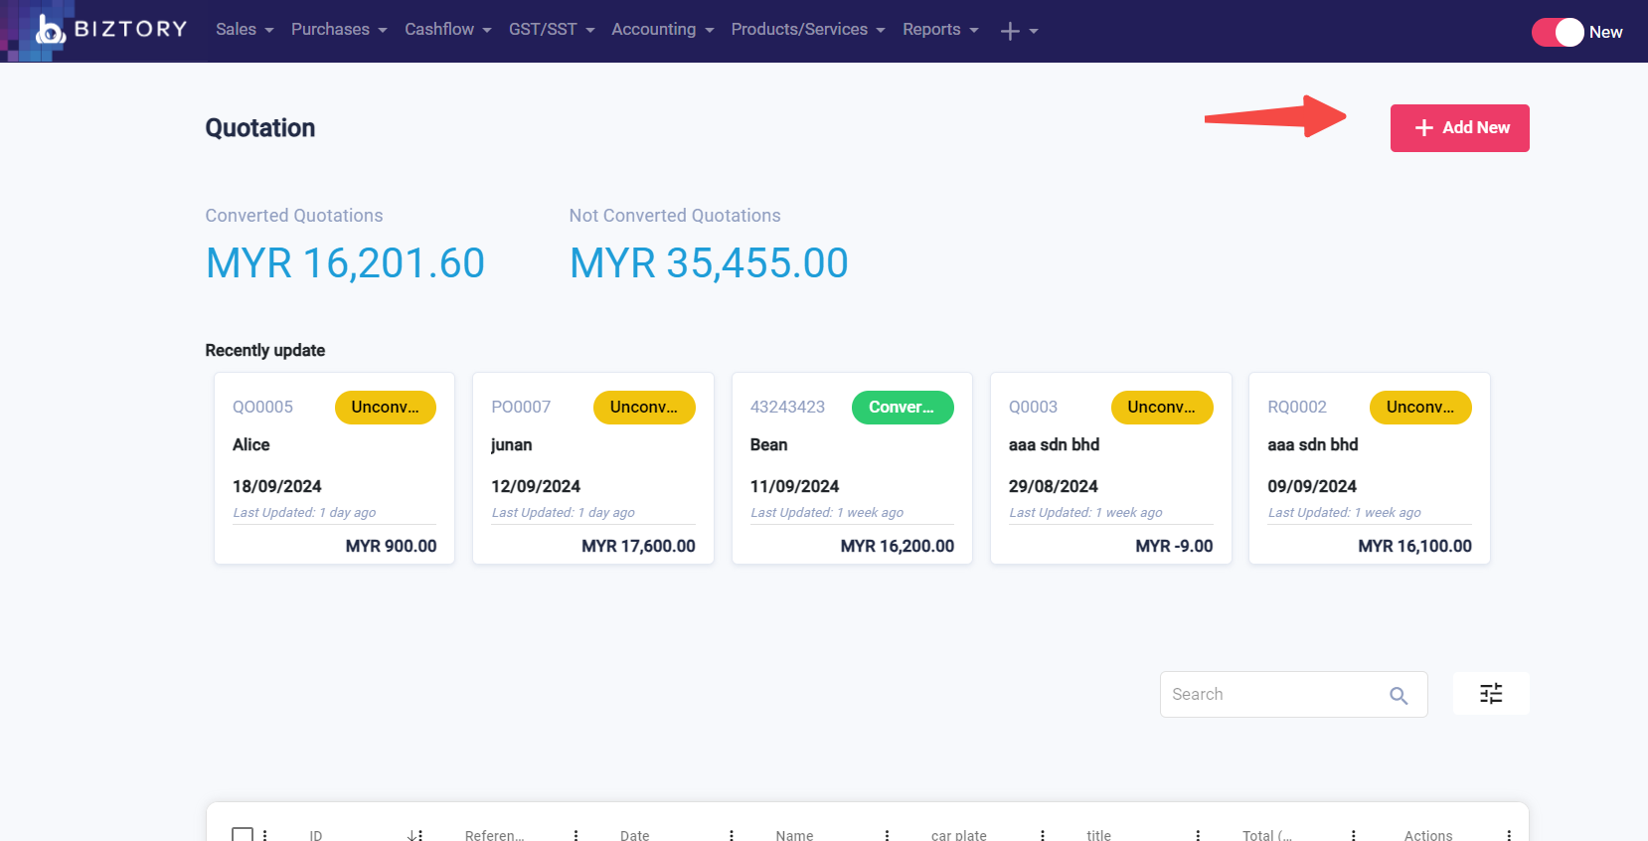Screen dimensions: 1648x841
Task: Expand the Accounting dropdown
Action: coord(663,30)
